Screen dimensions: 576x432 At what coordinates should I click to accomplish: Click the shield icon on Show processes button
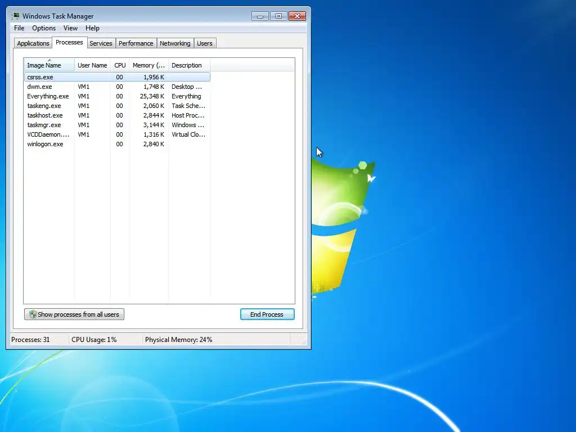click(x=33, y=314)
